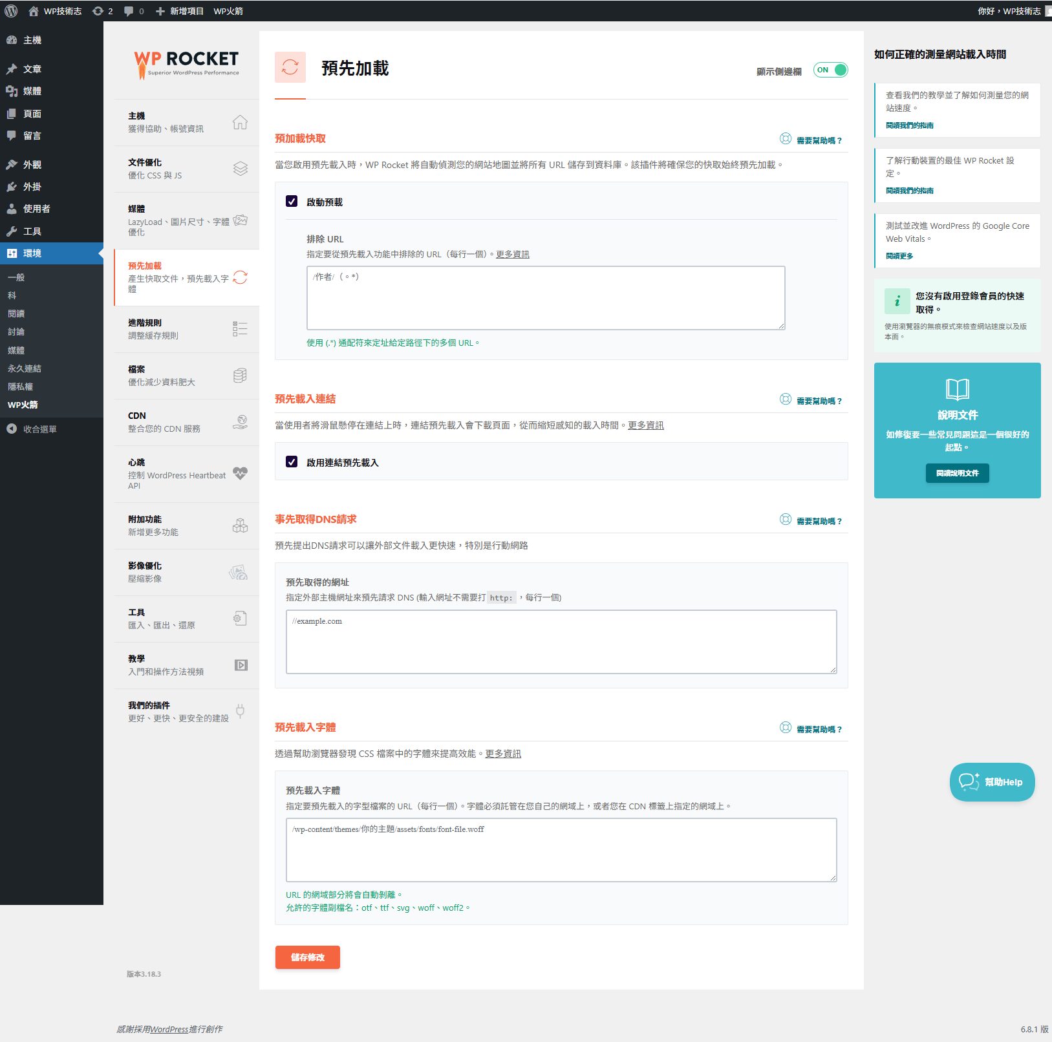Open 進階規則 list icon
The width and height of the screenshot is (1052, 1042).
point(240,329)
